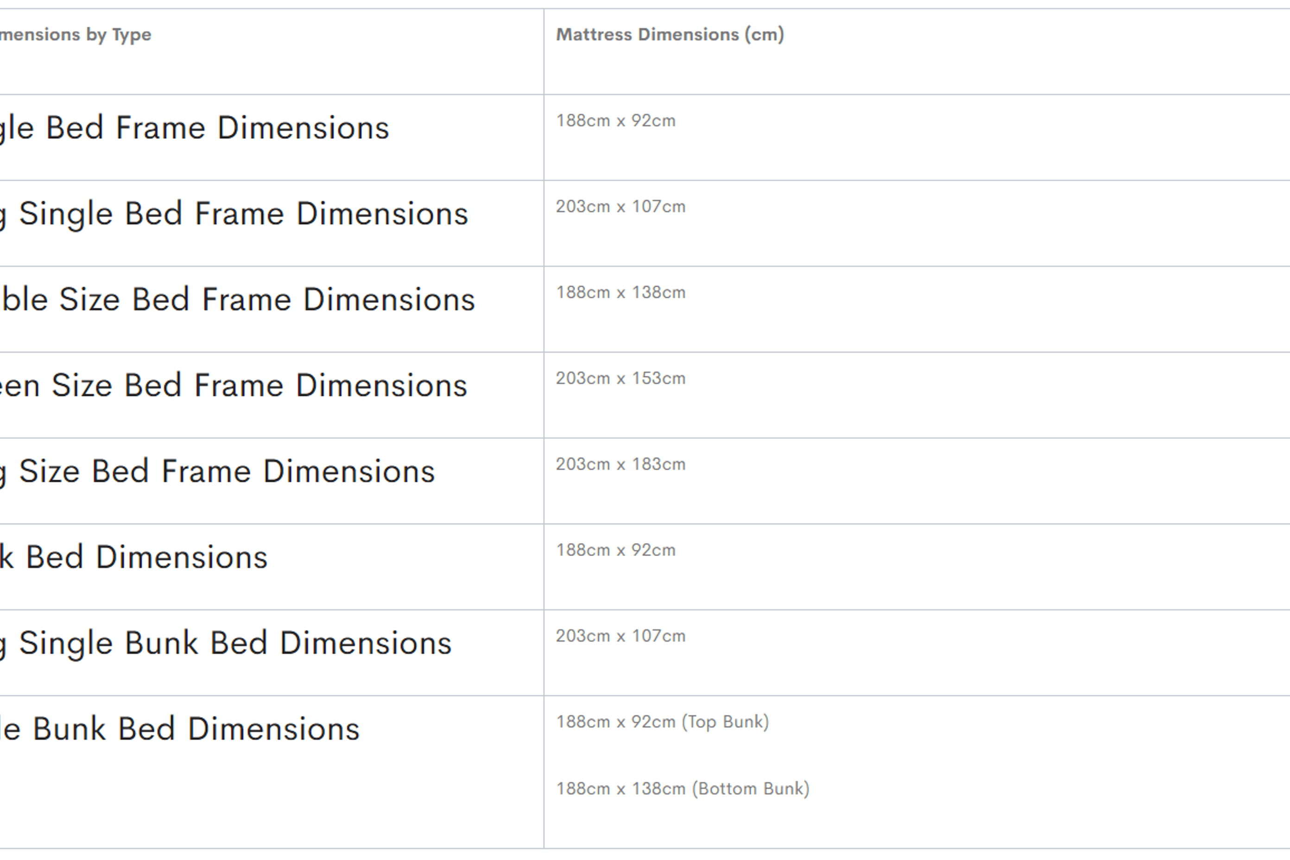Click the Dimensions by Type column header
The image size is (1290, 860).
click(x=76, y=35)
